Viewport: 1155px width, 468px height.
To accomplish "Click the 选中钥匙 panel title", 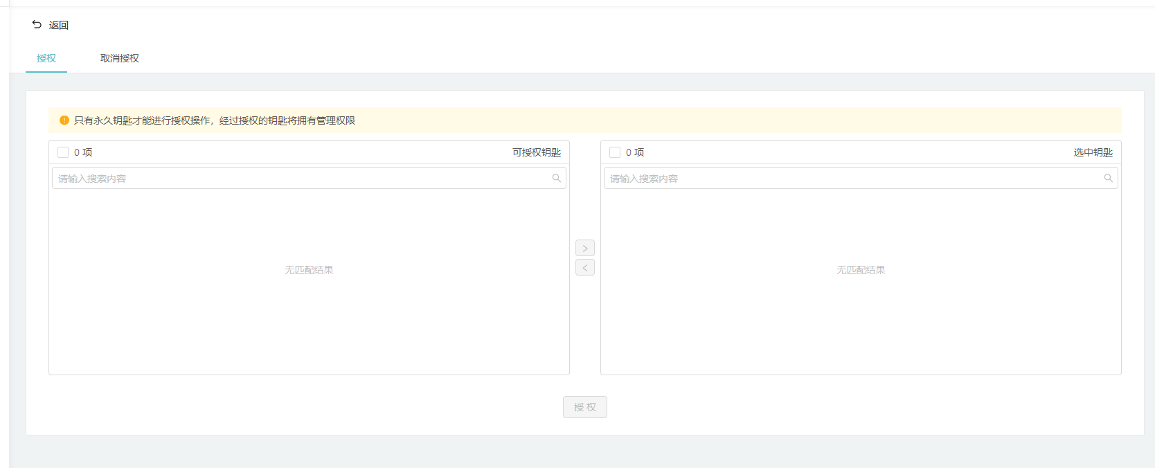I will (1093, 152).
